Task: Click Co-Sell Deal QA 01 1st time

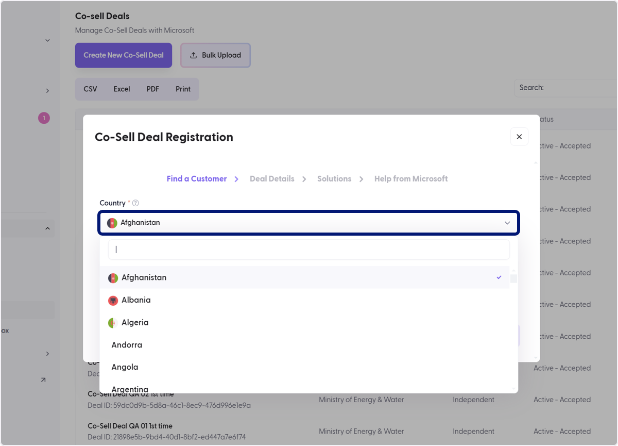Action: pos(130,426)
